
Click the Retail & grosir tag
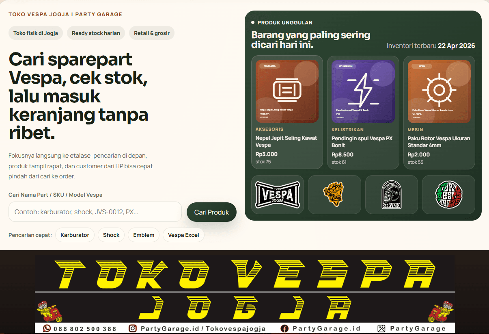click(152, 33)
